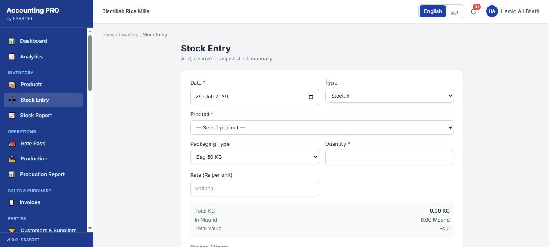Open Production Report sidebar item
Screen dimensions: 549x247
(x=43, y=174)
